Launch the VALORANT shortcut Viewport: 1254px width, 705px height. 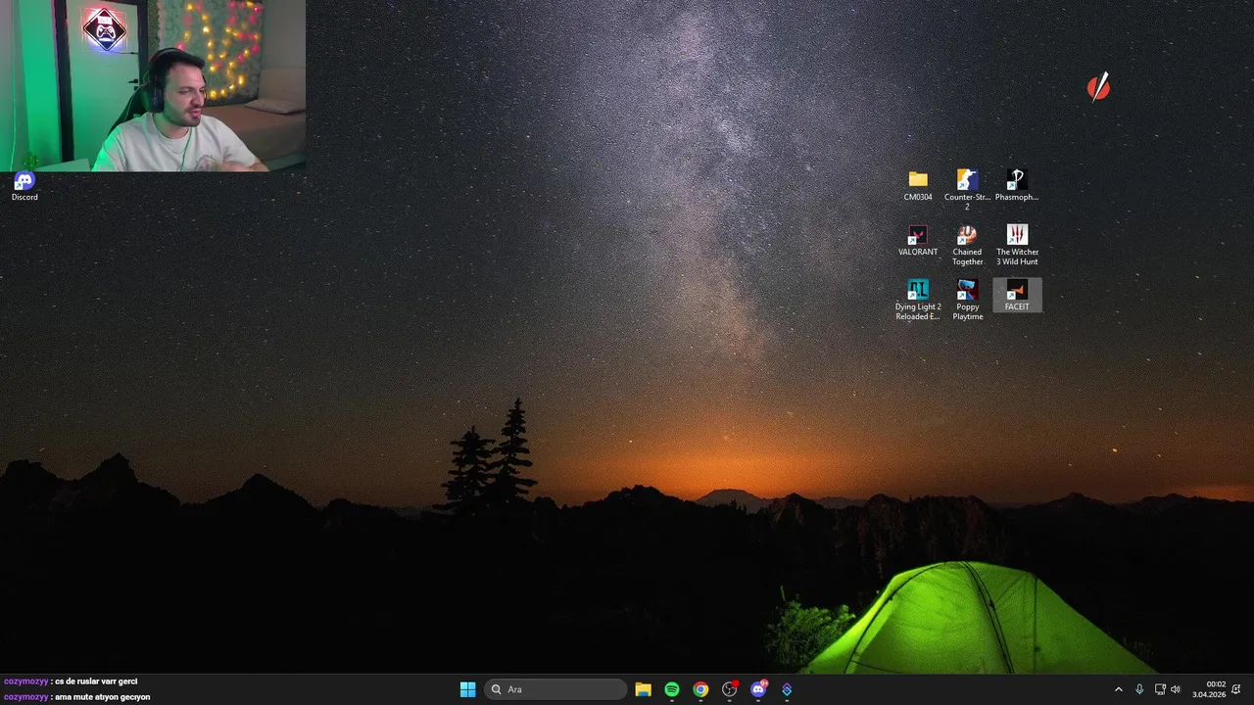(x=918, y=241)
